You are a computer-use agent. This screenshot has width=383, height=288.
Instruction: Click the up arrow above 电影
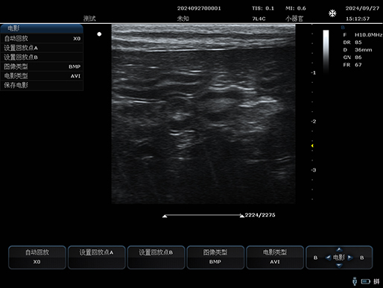[339, 250]
